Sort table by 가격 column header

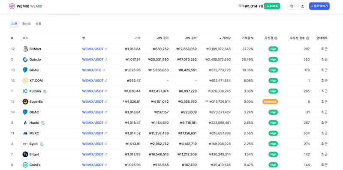tap(138, 38)
